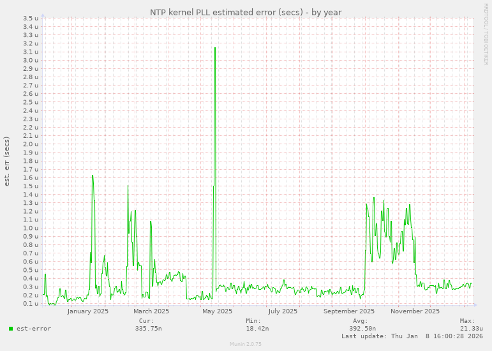
Task: Click the 'Munin 2.0.75' footer text
Action: point(246,344)
